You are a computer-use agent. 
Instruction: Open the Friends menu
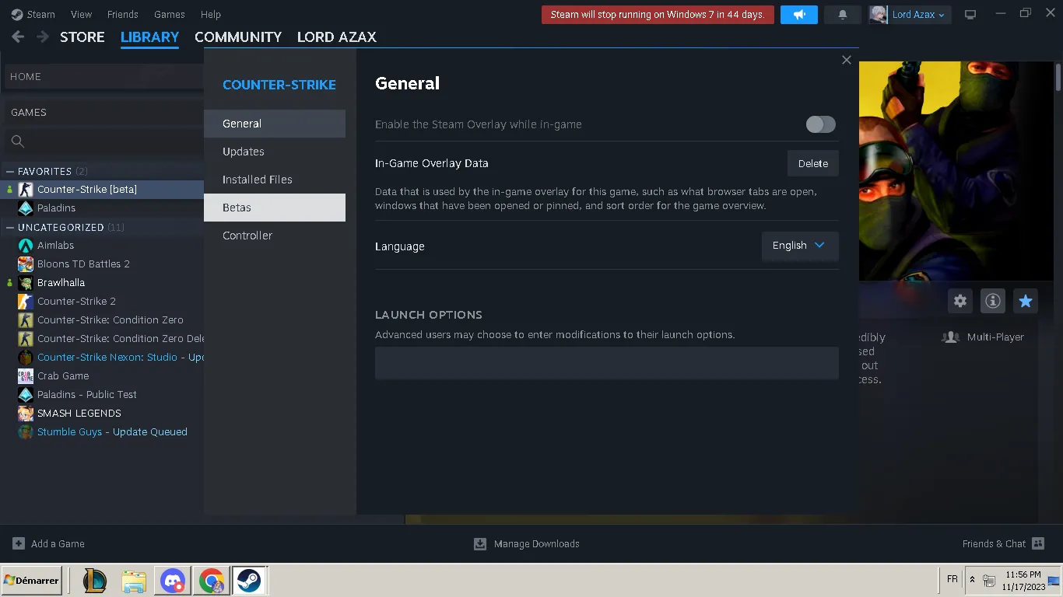tap(122, 14)
